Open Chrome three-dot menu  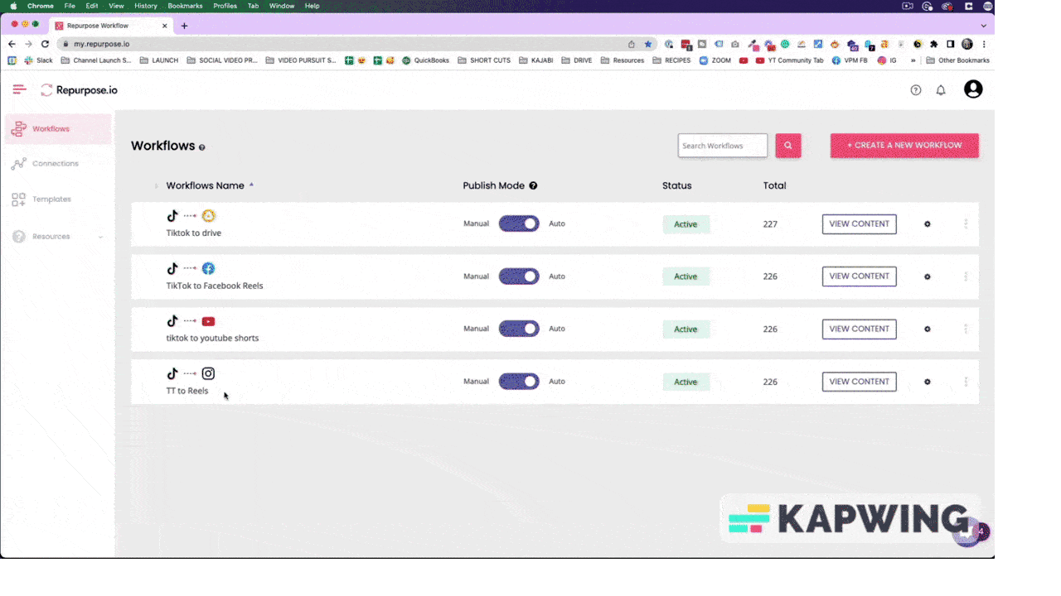[x=985, y=44]
